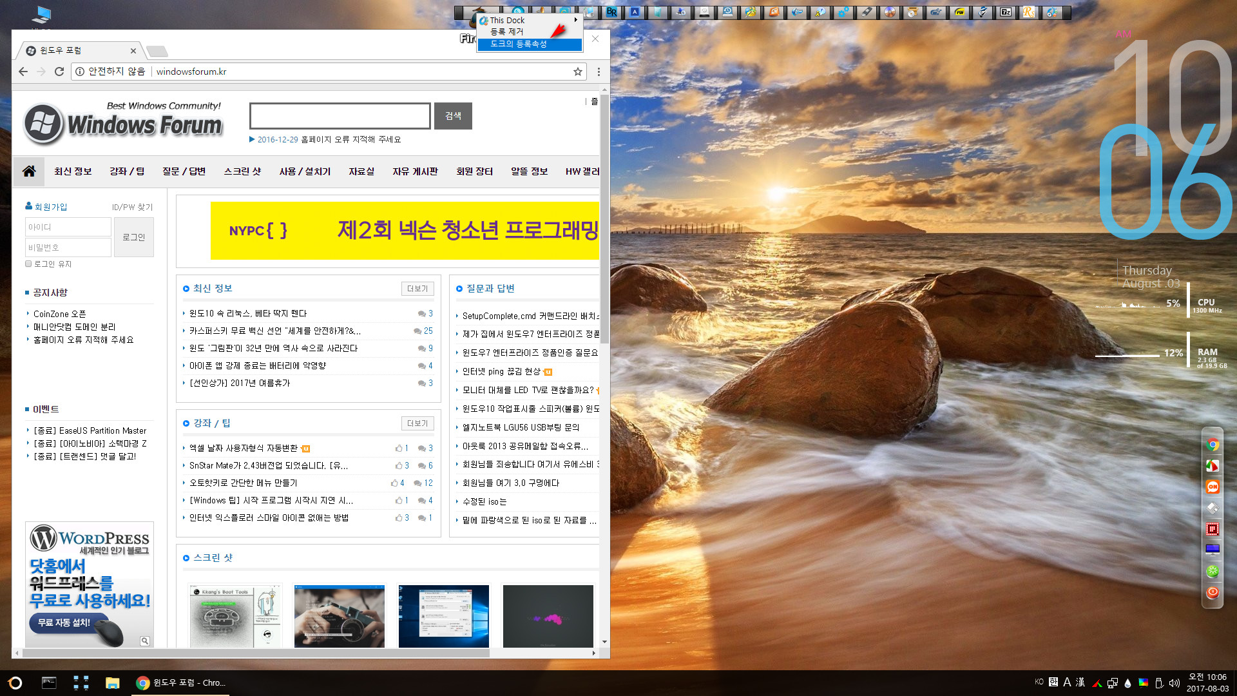This screenshot has height=696, width=1237.
Task: Click the Rs icon in top dock
Action: [1029, 12]
